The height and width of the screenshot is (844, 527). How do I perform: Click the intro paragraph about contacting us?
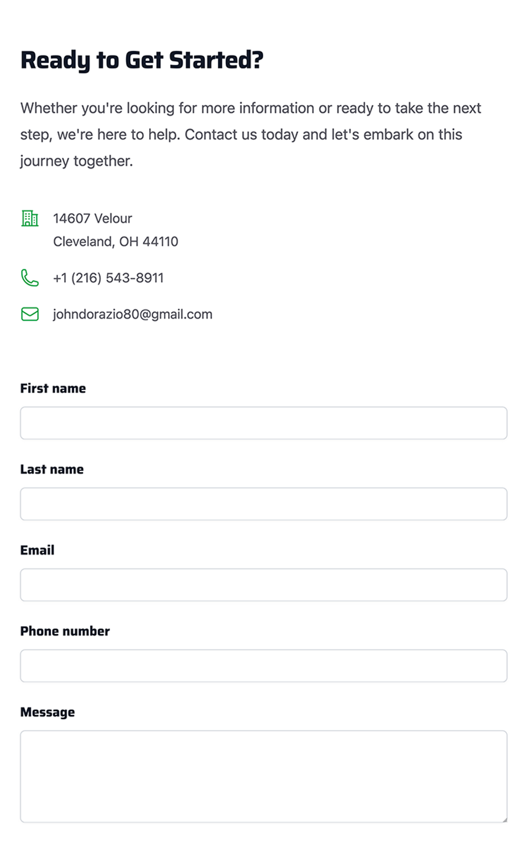250,135
